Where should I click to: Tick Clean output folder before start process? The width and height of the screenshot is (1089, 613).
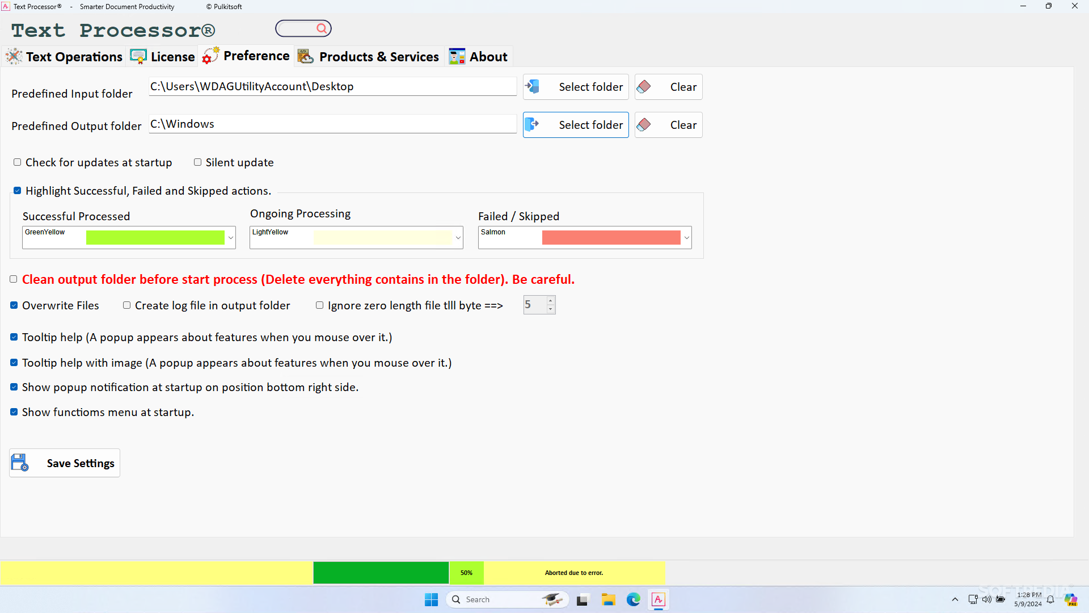click(14, 279)
